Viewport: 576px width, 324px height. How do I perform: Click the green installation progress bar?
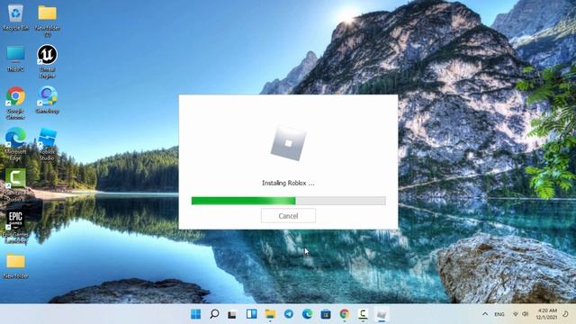(288, 201)
